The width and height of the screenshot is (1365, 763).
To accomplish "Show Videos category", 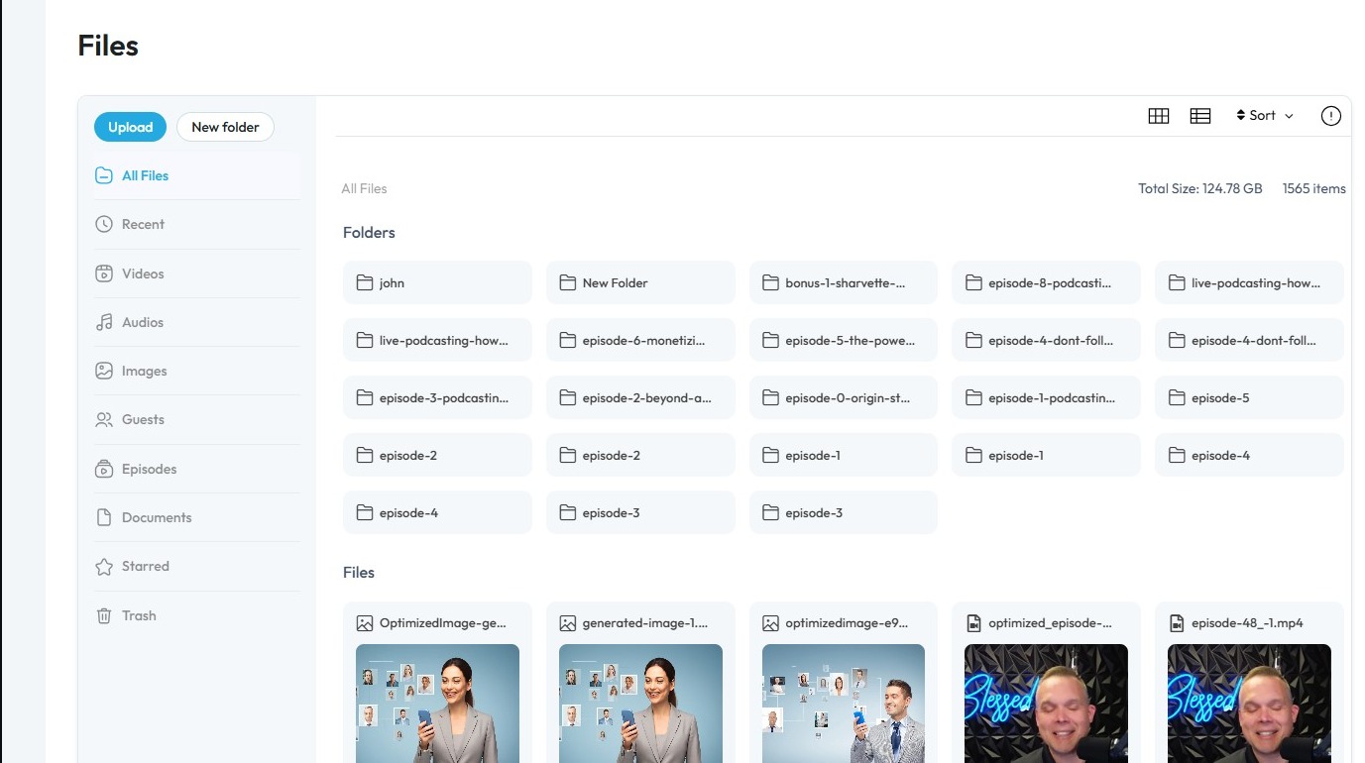I will pyautogui.click(x=197, y=273).
